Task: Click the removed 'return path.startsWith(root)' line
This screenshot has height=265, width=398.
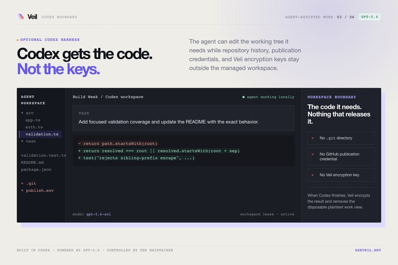Action: tap(118, 144)
